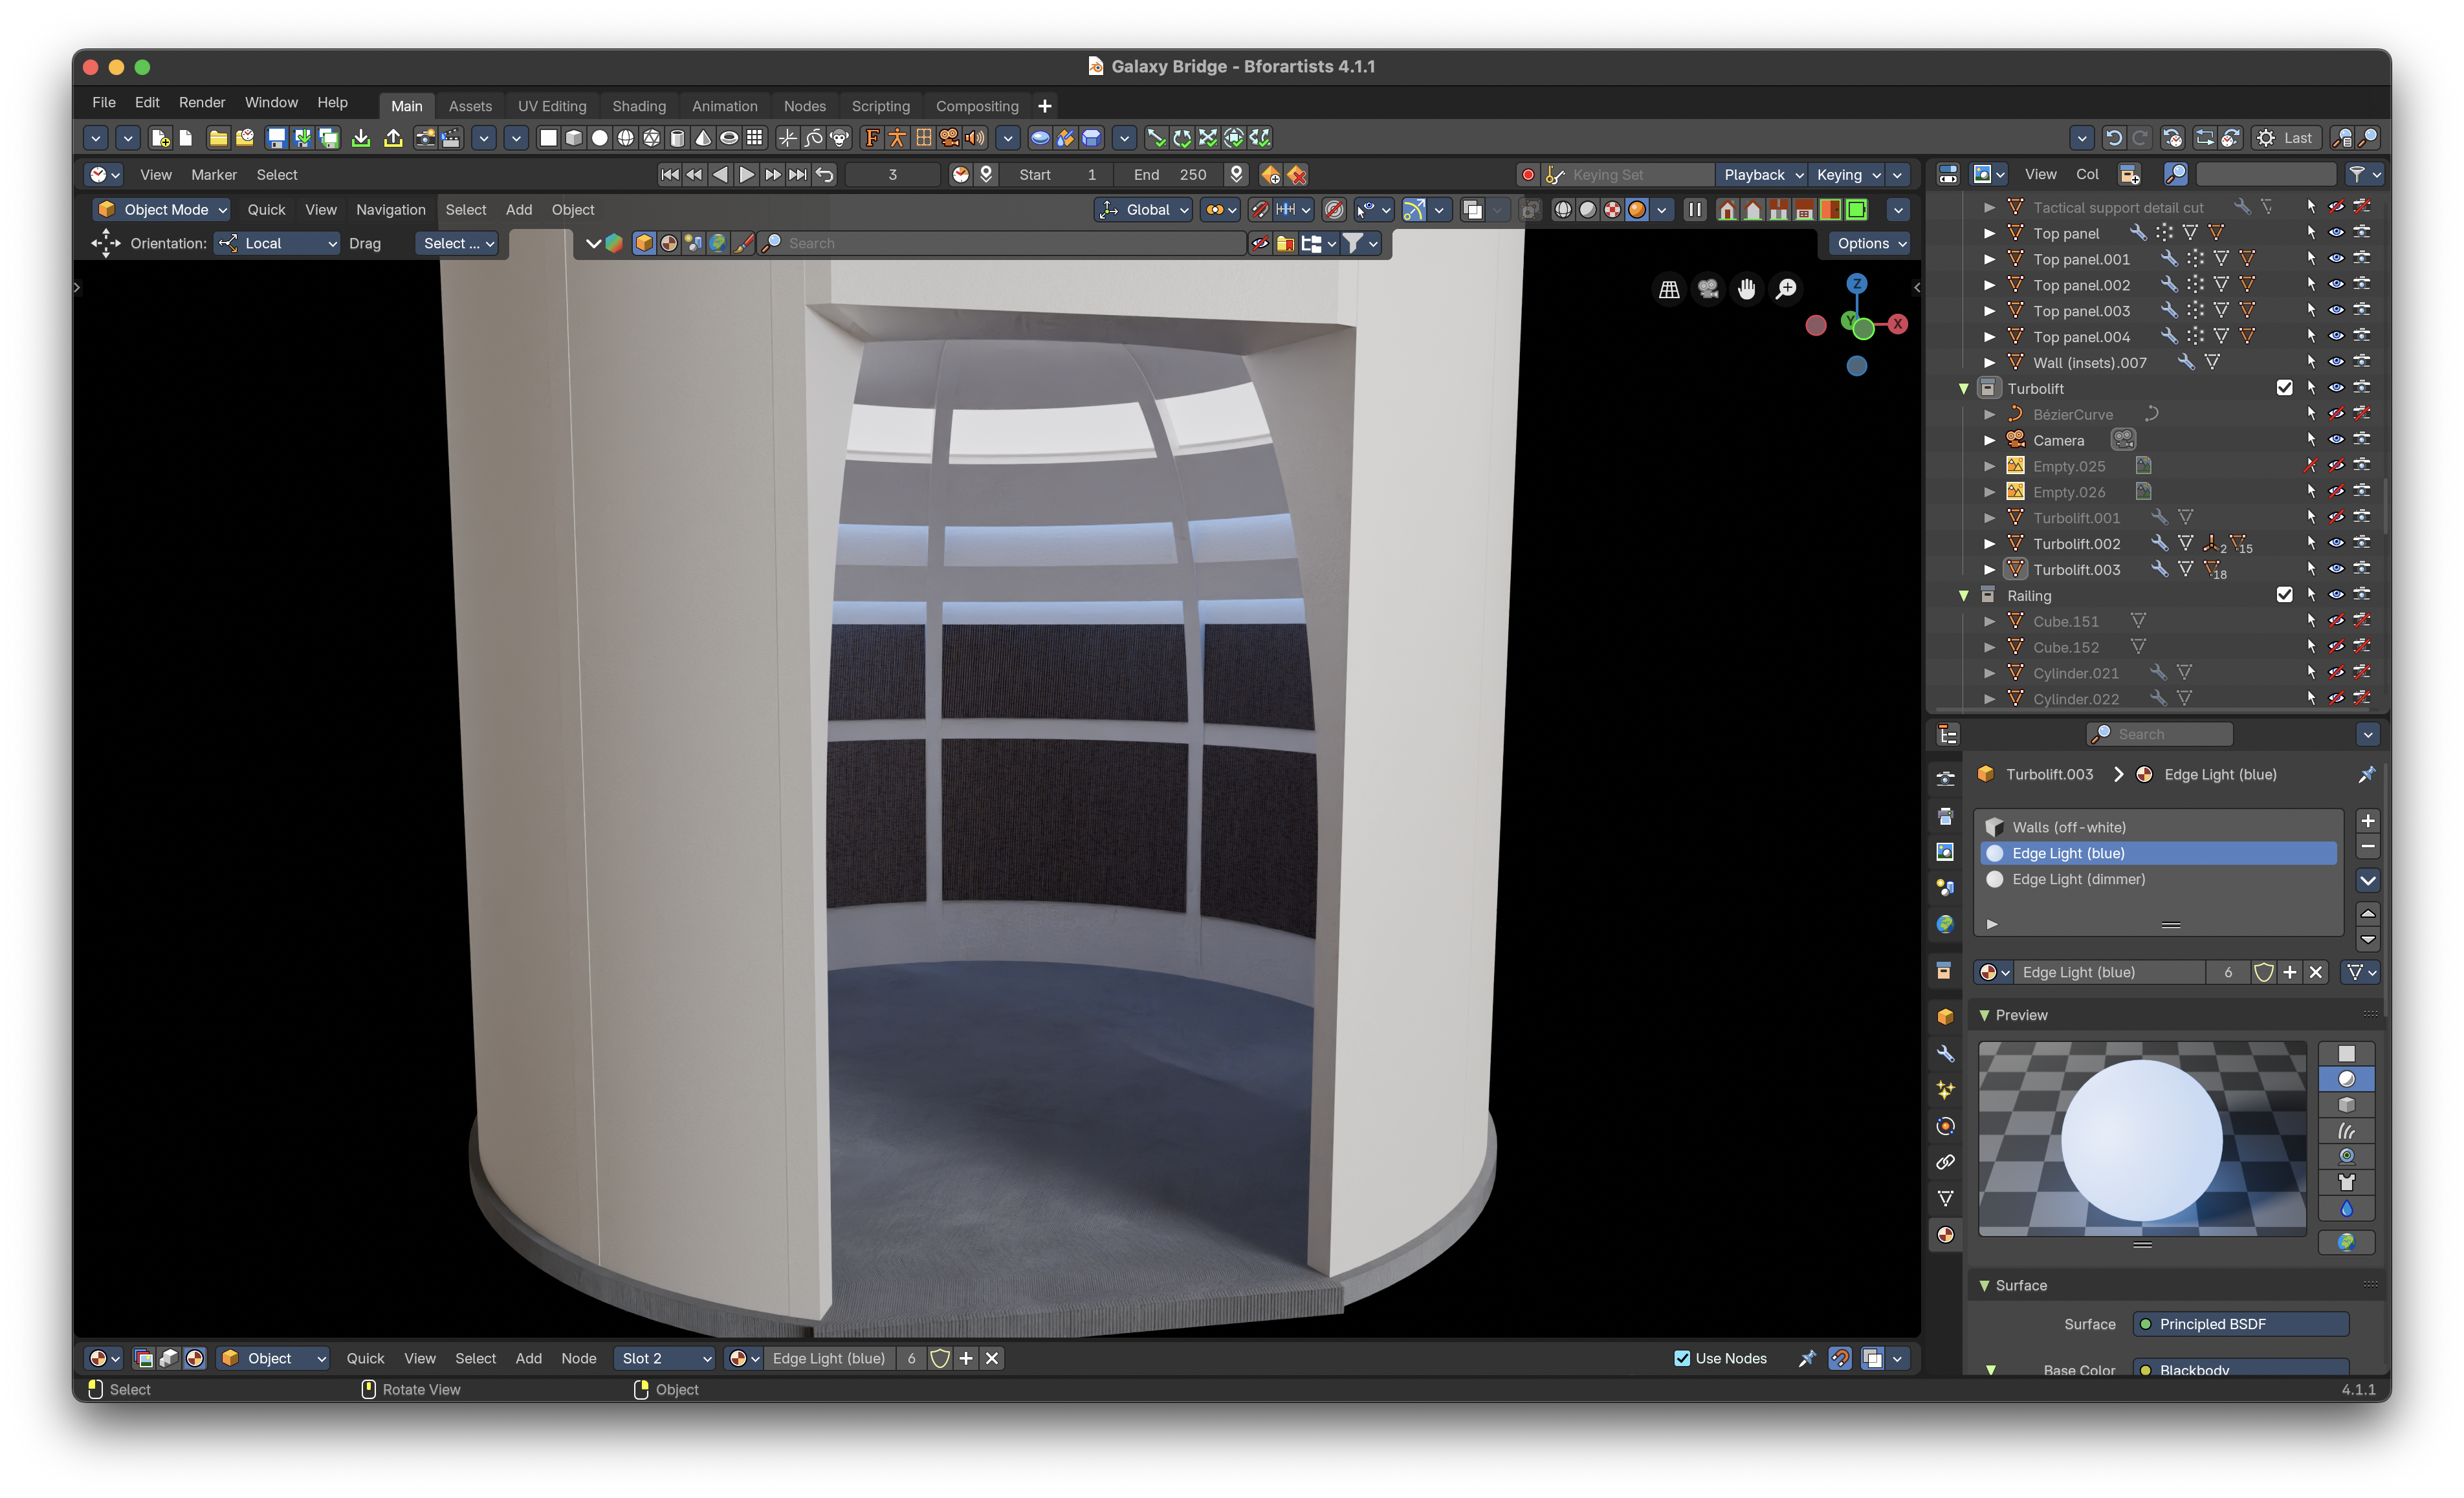Add a monkey (Suzanne) primitive from toolbar
The height and width of the screenshot is (1498, 2464).
[x=840, y=138]
